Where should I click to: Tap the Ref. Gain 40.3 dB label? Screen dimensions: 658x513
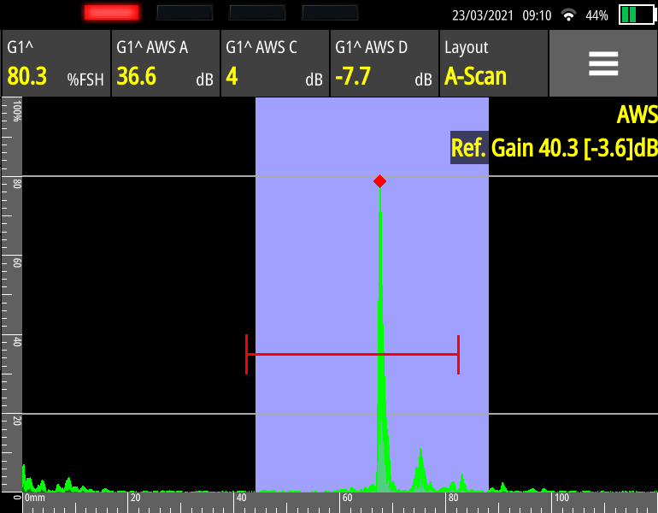[x=554, y=147]
